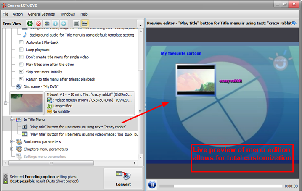Click the ConvertXToDVD app logo in title bar

4,5
